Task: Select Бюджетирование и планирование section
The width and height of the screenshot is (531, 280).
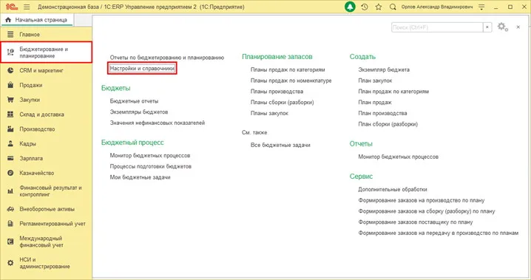Action: coord(46,52)
